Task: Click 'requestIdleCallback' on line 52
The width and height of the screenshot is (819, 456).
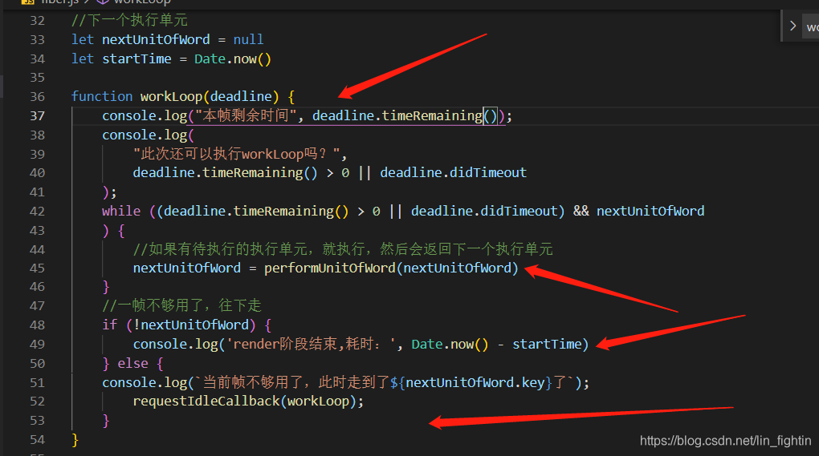Action: (x=206, y=402)
